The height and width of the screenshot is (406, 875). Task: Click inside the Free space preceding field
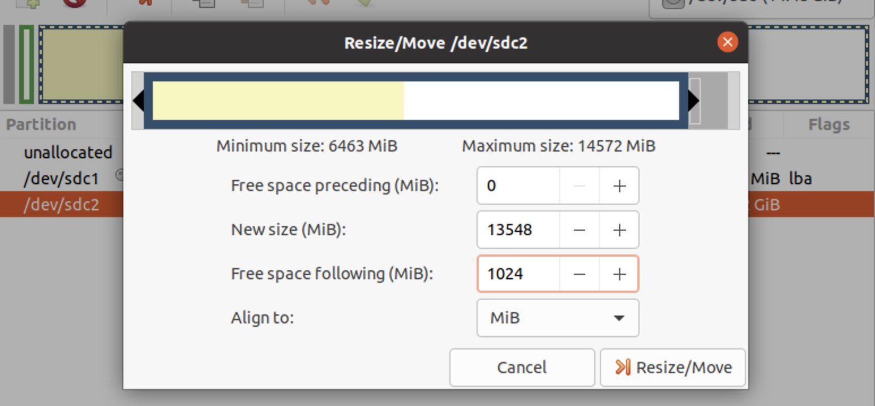click(517, 185)
